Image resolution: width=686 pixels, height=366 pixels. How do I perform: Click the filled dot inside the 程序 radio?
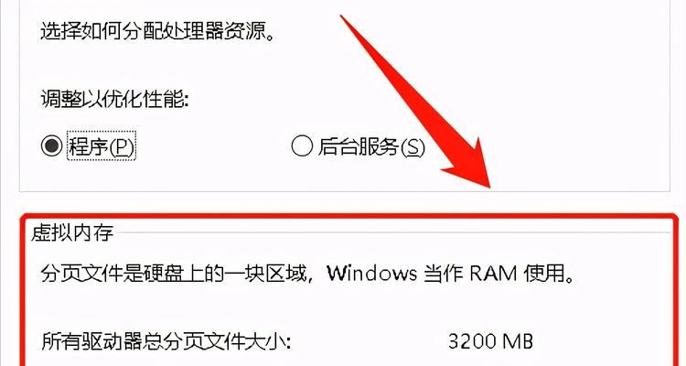pyautogui.click(x=51, y=145)
